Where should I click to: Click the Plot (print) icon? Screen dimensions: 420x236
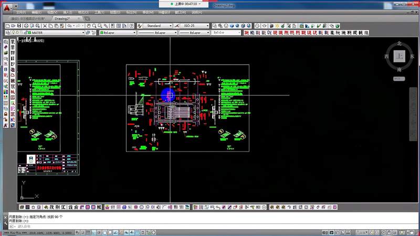[x=26, y=26]
